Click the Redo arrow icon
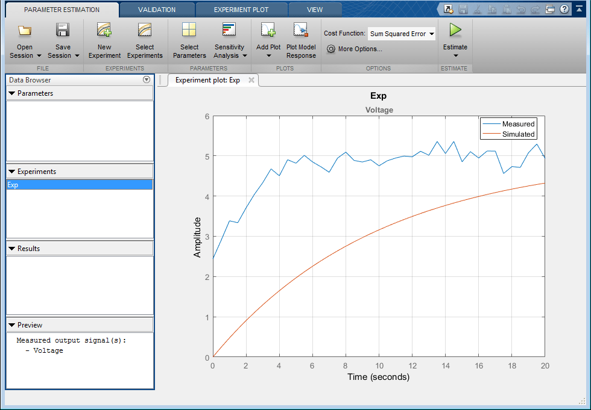Screen dimensions: 591x410 coord(536,9)
